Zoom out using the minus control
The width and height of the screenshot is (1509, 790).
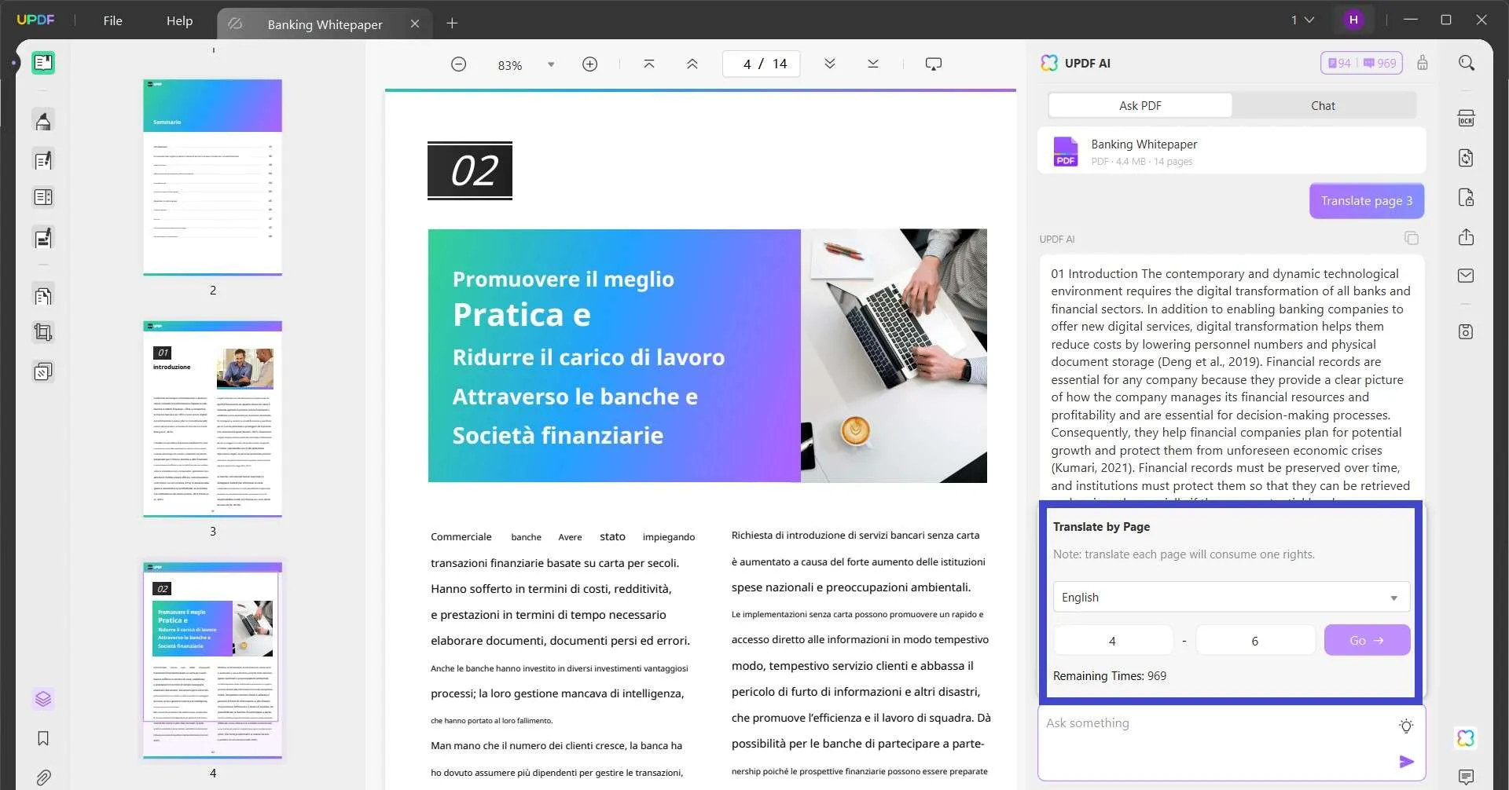coord(458,64)
